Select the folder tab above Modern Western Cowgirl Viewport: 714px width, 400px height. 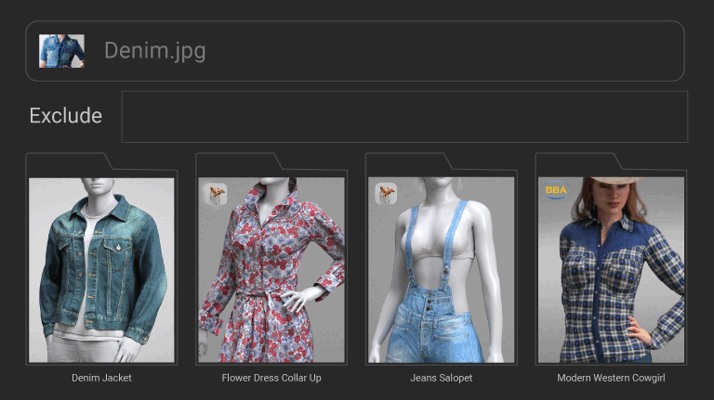(x=575, y=161)
